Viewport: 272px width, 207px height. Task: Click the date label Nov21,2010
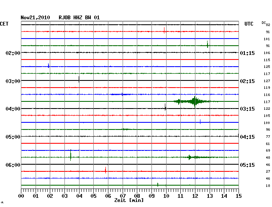pos(35,18)
